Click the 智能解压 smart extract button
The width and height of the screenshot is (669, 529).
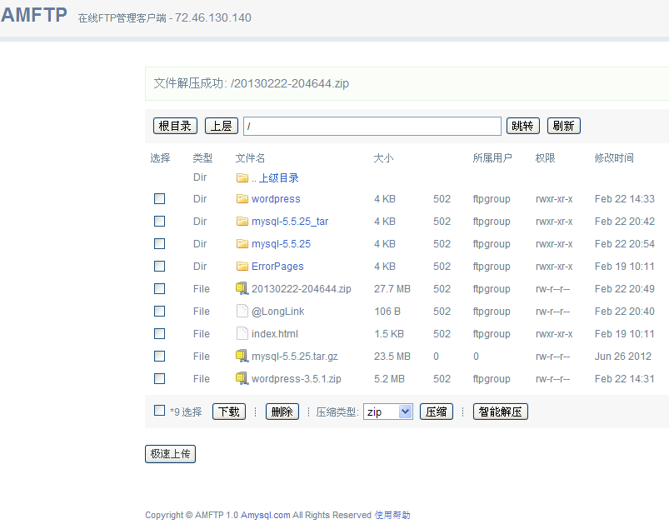pyautogui.click(x=500, y=412)
